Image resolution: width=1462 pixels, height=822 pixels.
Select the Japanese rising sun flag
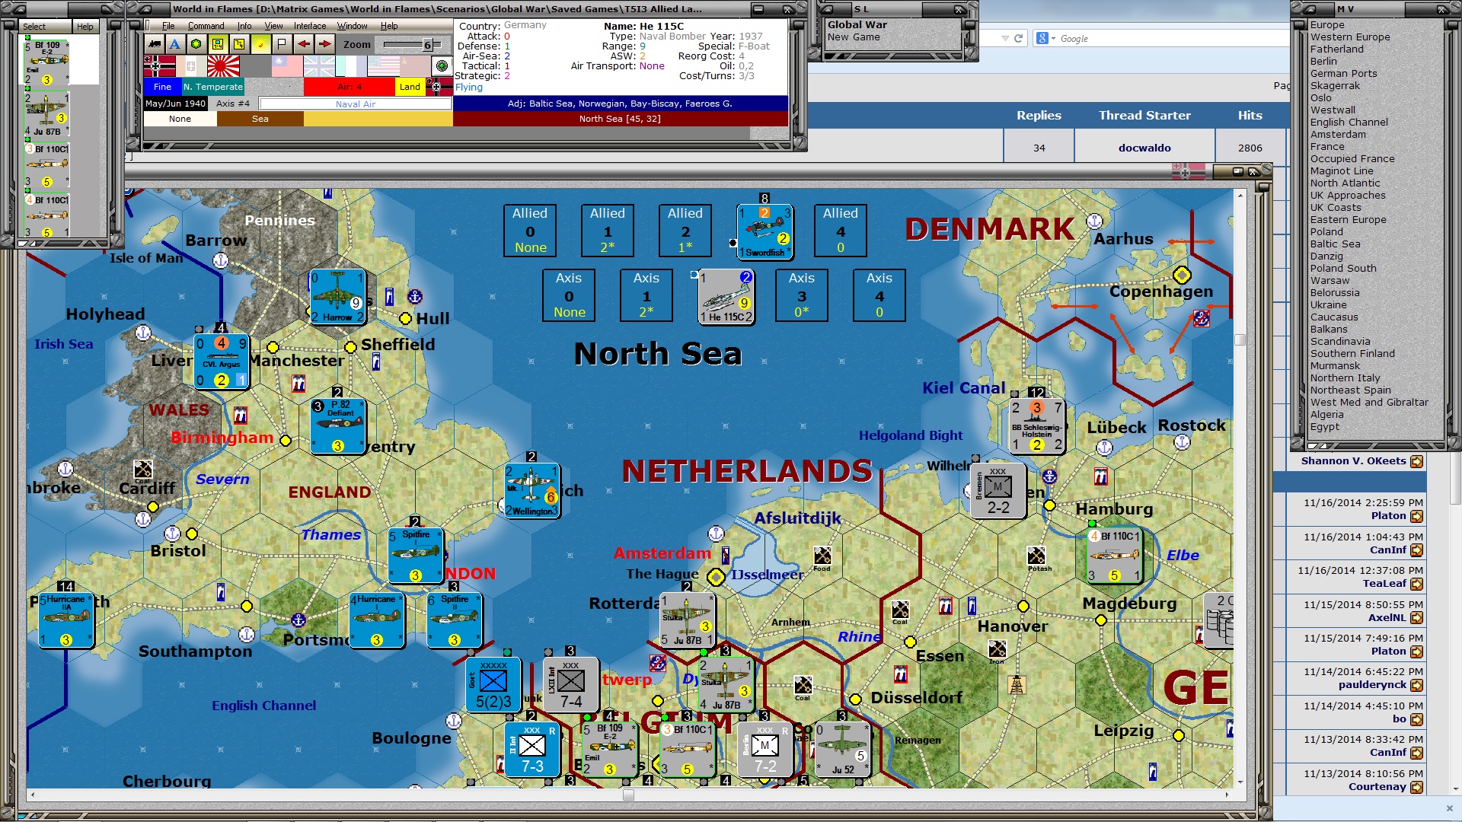(223, 66)
